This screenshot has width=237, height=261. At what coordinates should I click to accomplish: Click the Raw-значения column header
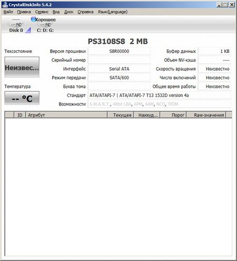(x=206, y=115)
